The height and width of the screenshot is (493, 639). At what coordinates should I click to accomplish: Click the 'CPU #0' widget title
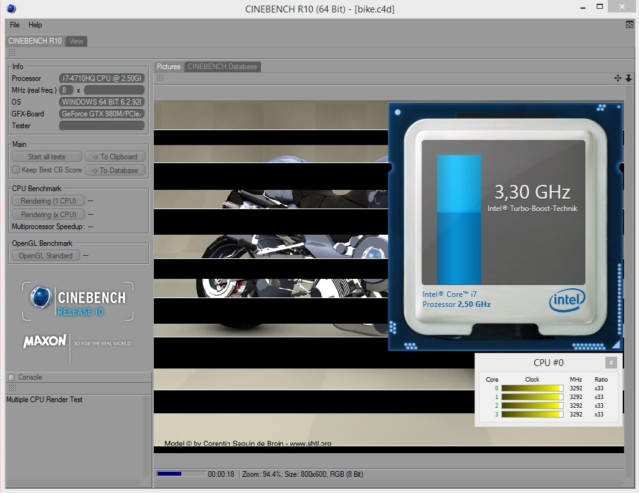pyautogui.click(x=549, y=363)
